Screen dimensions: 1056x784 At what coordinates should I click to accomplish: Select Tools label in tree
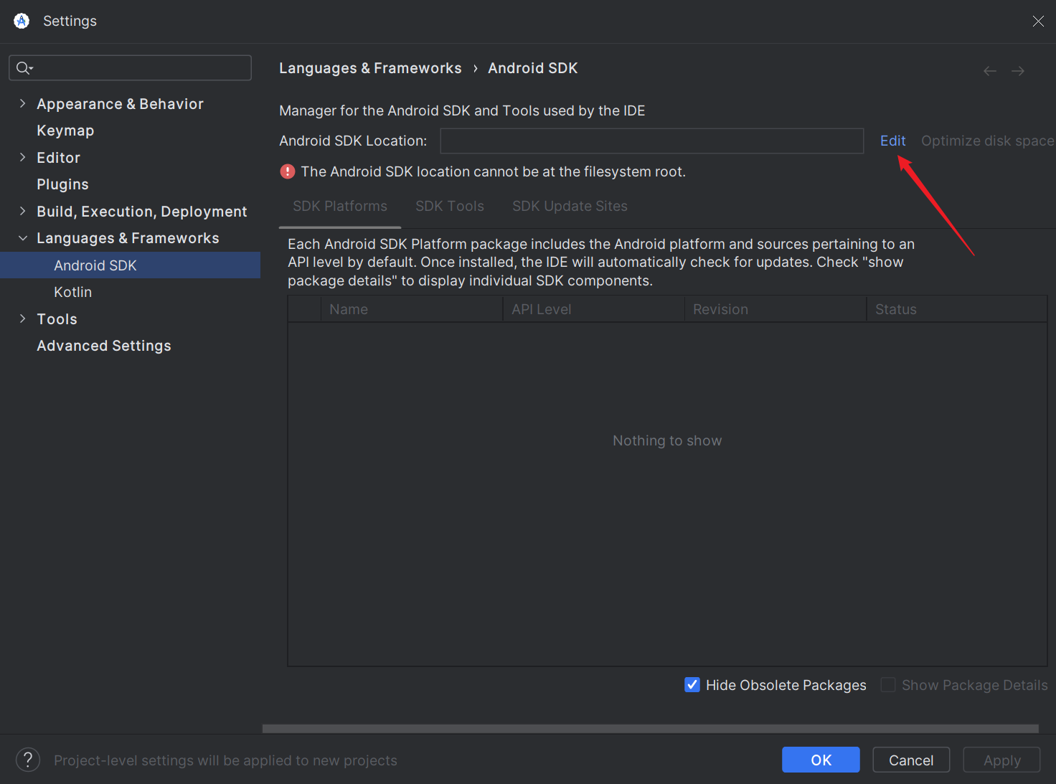[x=57, y=319]
